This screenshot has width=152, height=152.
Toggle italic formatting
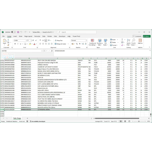(x=18, y=44)
